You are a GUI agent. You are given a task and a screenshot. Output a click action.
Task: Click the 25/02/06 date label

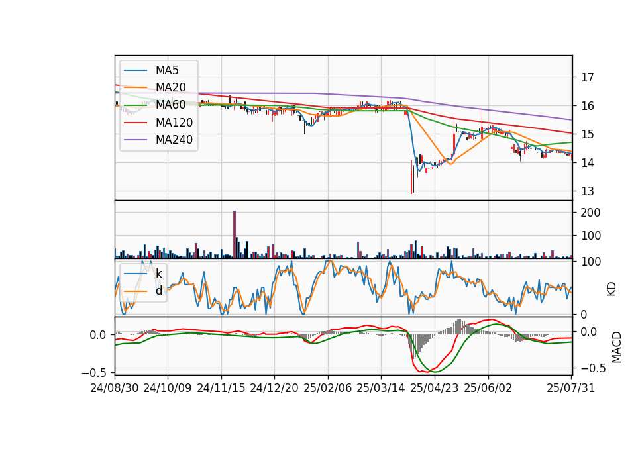coord(328,388)
